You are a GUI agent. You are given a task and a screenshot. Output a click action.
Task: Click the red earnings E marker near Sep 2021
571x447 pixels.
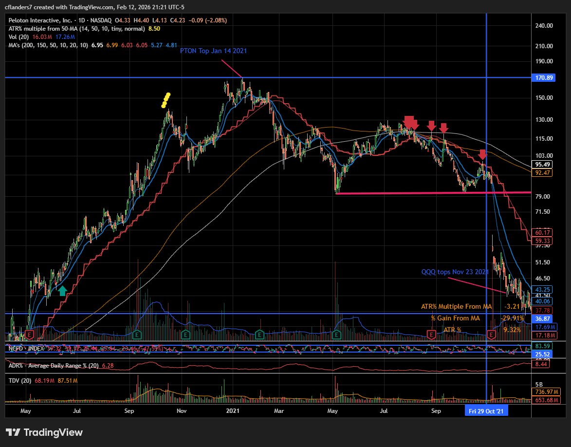click(x=431, y=334)
